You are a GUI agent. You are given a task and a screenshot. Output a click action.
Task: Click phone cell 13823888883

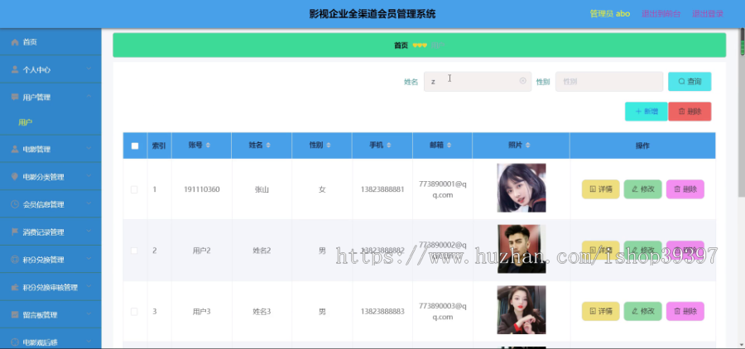click(382, 312)
